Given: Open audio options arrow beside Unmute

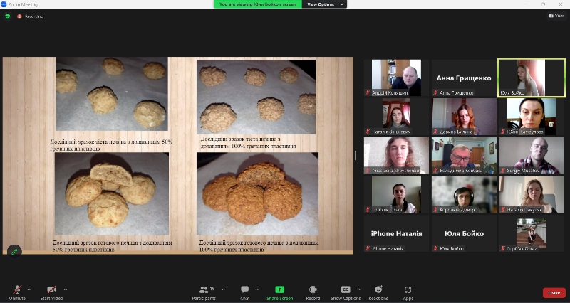Looking at the screenshot, I should (x=29, y=289).
